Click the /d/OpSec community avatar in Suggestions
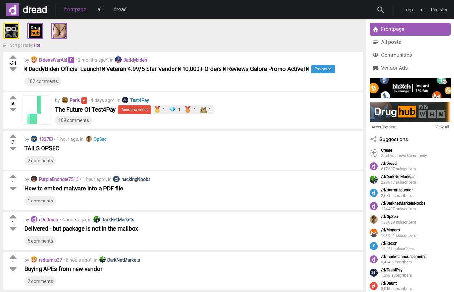The image size is (454, 292). tap(374, 219)
